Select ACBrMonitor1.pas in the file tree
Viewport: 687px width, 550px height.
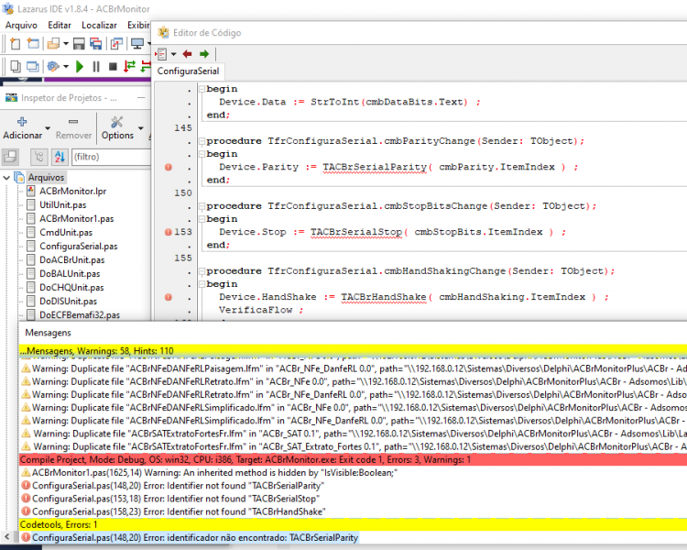[x=77, y=218]
